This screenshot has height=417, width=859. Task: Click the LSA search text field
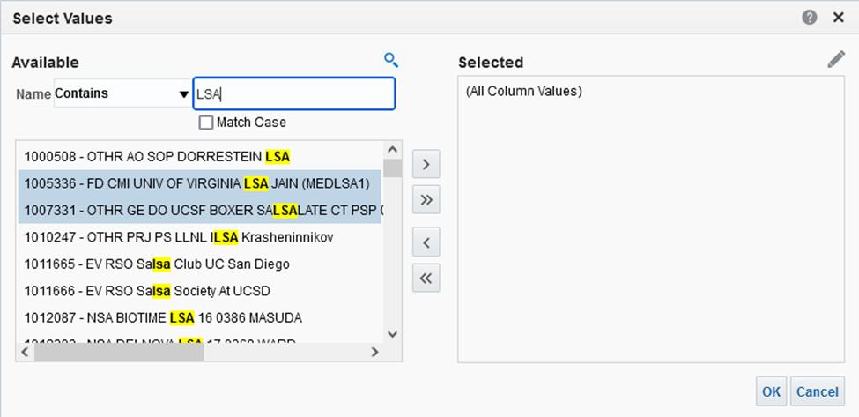point(293,93)
